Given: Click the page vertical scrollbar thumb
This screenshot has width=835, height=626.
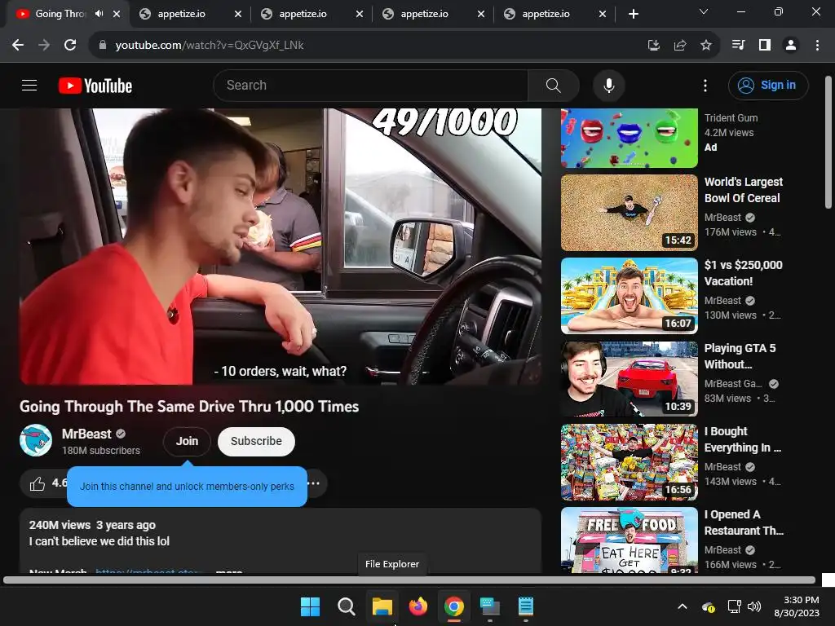Looking at the screenshot, I should (828, 143).
